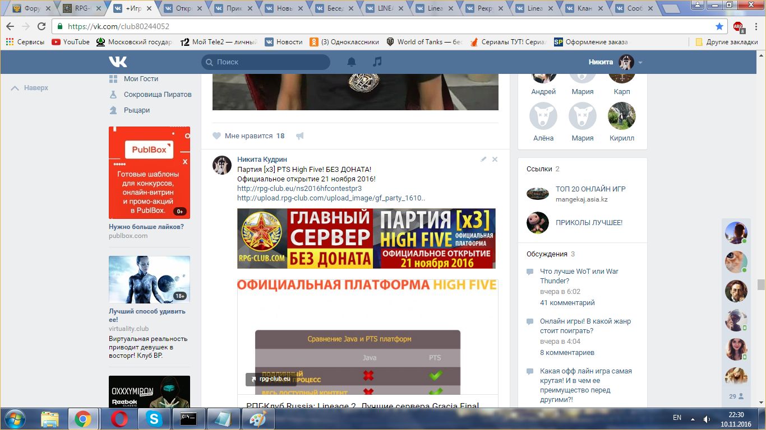766x430 pixels.
Task: Open Paint from the taskbar
Action: tap(257, 419)
